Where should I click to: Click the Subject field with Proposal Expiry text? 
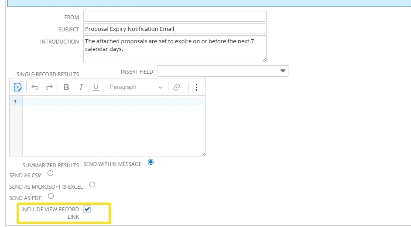click(175, 29)
